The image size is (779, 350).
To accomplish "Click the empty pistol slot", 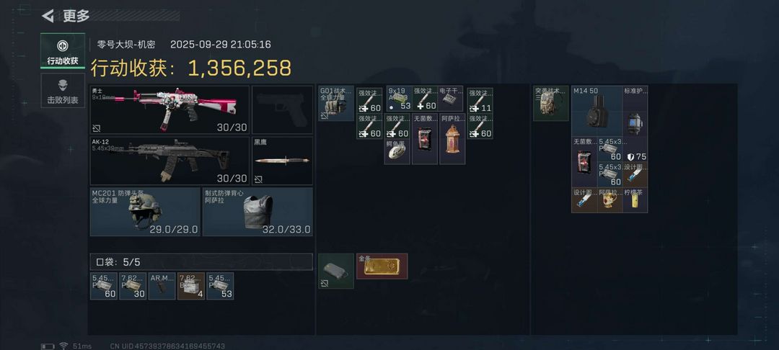I will 283,109.
